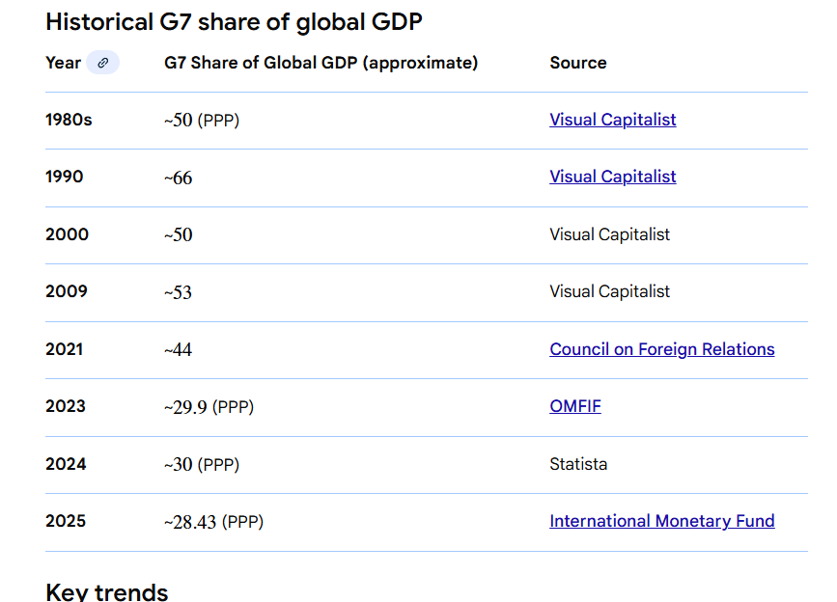
Task: Select the ~66 value in the 1990 row
Action: click(x=178, y=178)
